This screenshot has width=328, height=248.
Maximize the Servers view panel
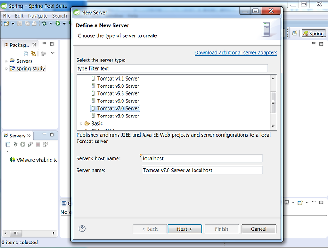coord(52,135)
